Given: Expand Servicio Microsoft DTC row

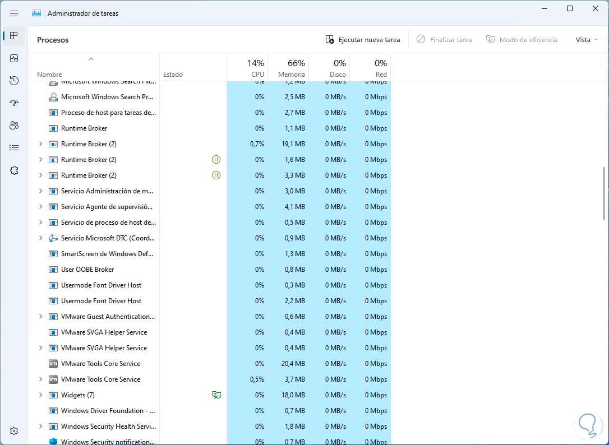Looking at the screenshot, I should click(x=40, y=238).
